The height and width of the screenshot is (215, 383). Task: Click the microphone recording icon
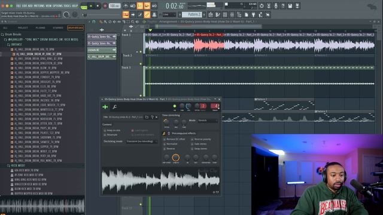(276, 5)
